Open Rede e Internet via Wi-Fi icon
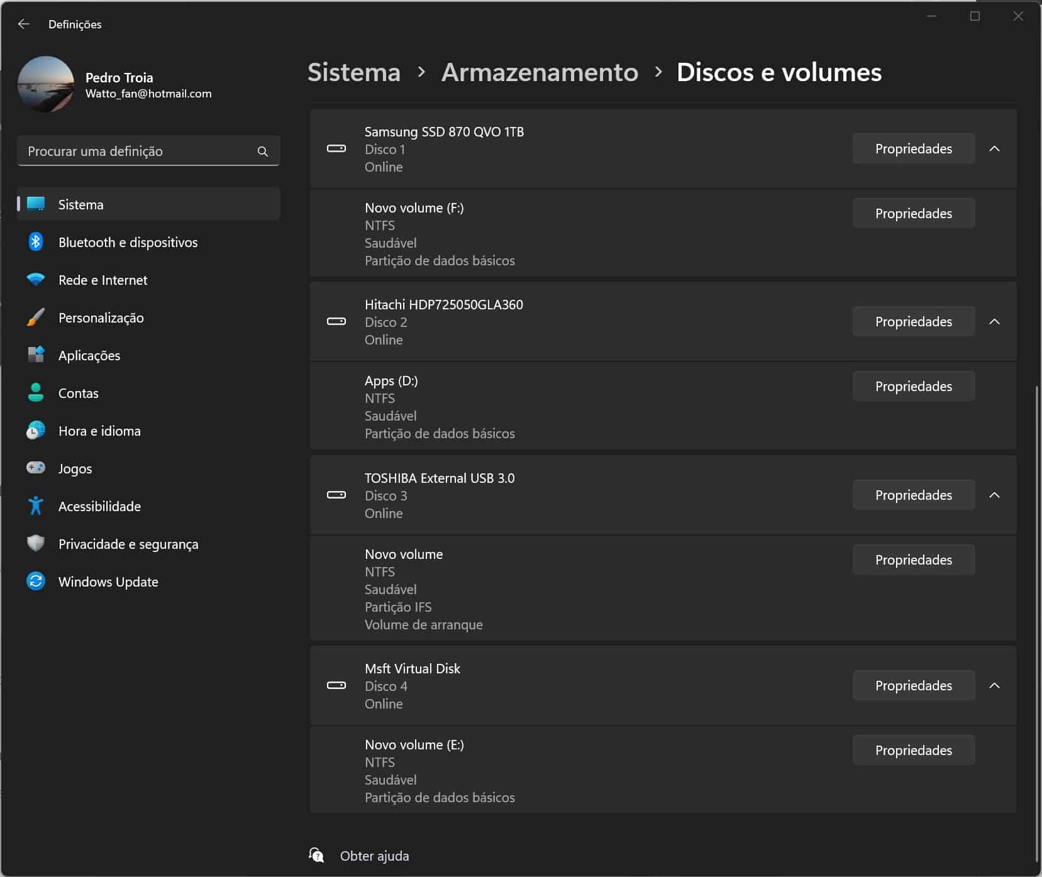The image size is (1042, 877). point(36,280)
